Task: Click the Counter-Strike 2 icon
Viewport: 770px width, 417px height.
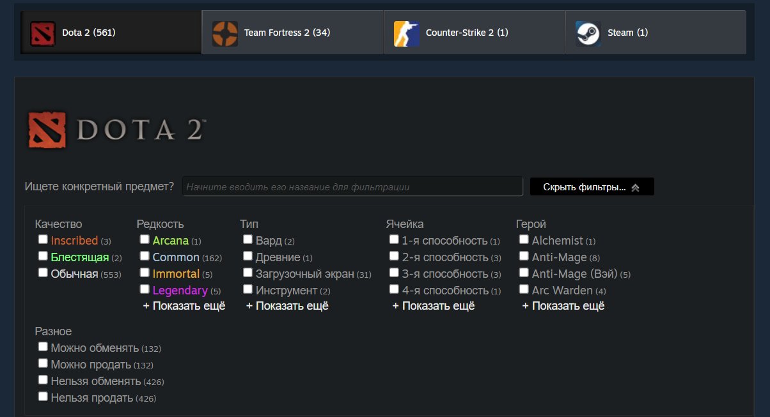Action: pos(406,33)
